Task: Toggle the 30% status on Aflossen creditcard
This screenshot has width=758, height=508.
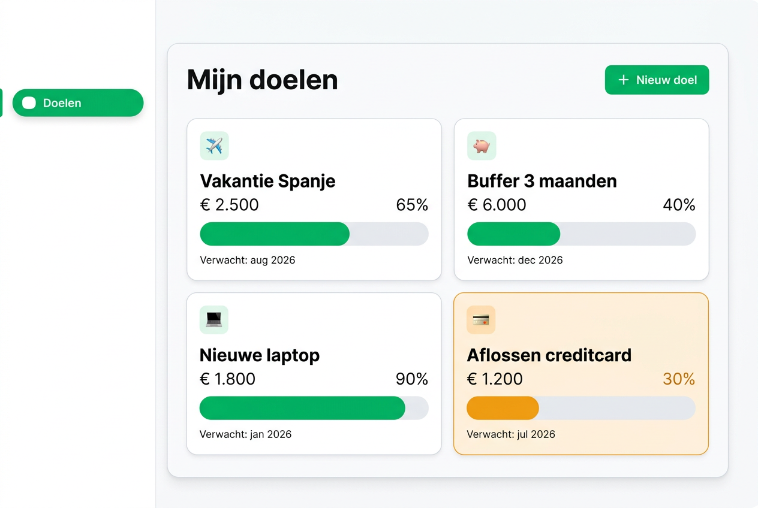Action: 679,379
